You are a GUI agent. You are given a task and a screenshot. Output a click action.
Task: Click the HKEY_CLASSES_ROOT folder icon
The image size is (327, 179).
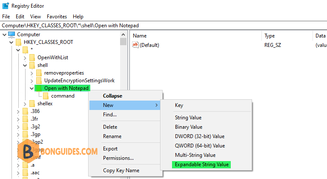tap(19, 42)
